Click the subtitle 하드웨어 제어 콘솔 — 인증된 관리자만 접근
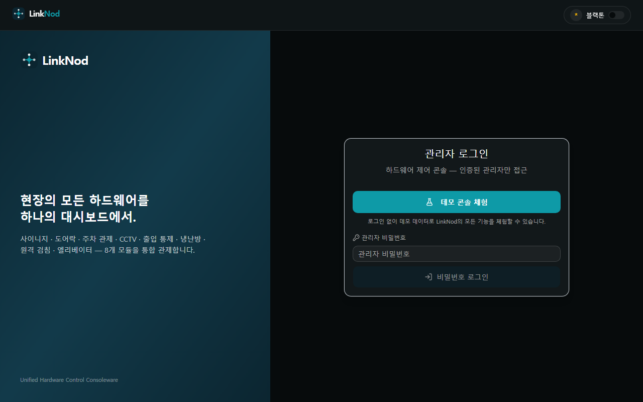 coord(457,170)
